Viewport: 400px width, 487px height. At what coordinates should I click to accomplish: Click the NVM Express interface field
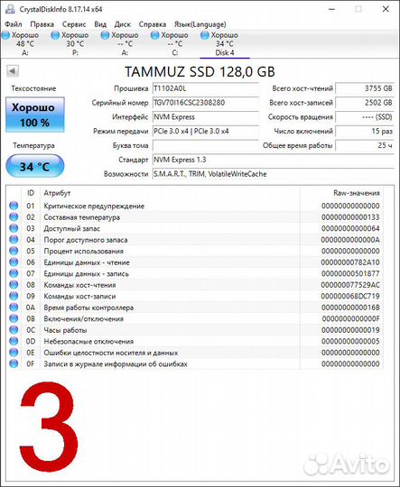[x=206, y=117]
